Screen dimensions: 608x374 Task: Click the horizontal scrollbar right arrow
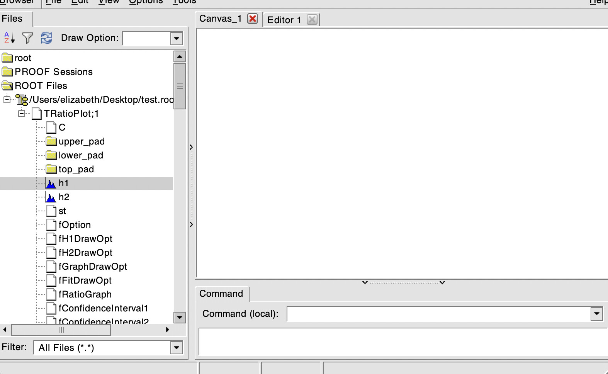(x=167, y=330)
